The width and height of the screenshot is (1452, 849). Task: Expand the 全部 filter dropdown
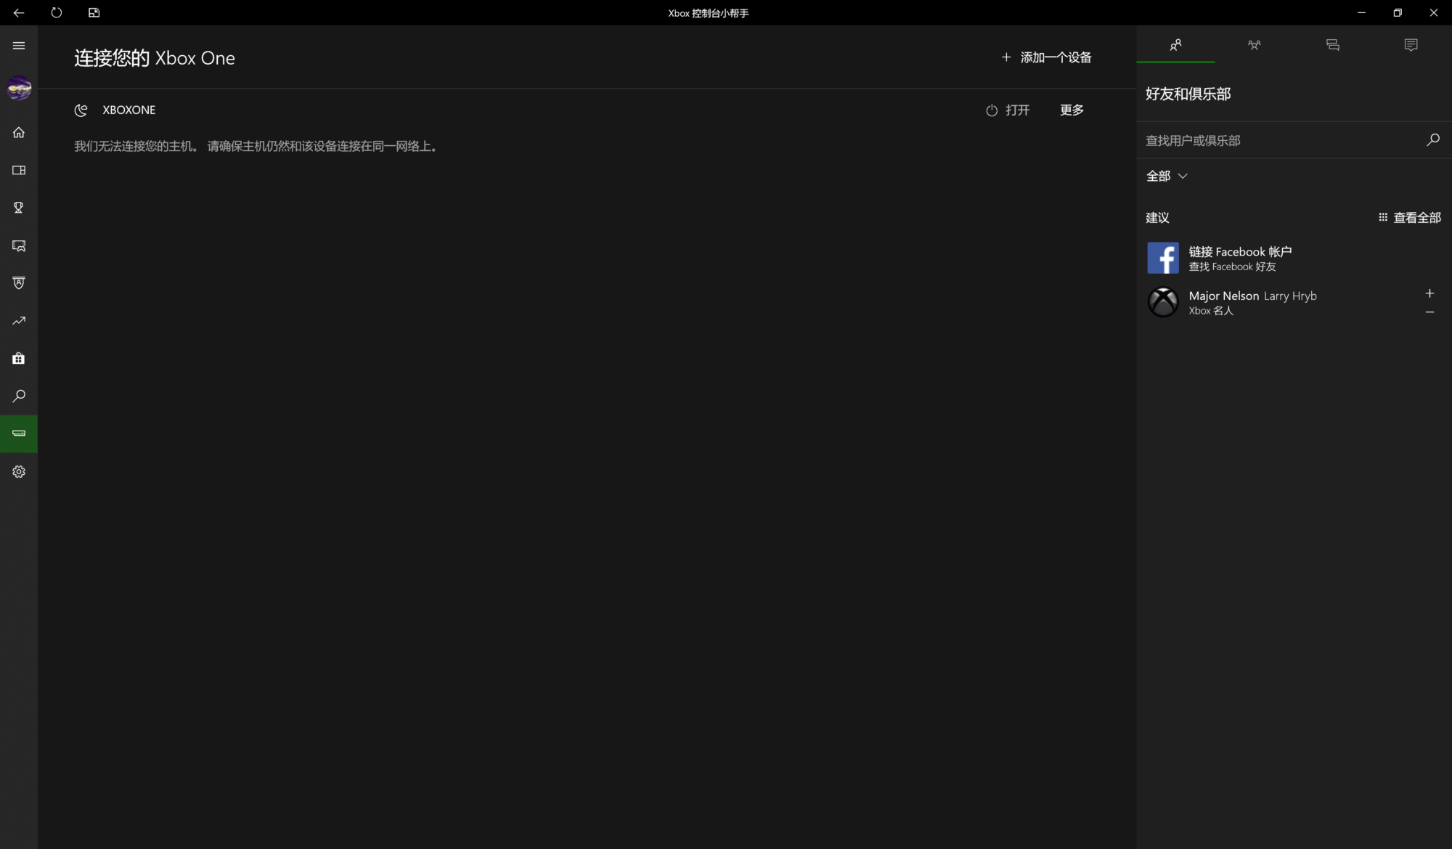[x=1167, y=176]
